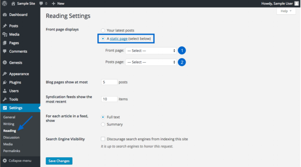
Task: Click the Tools wrench icon
Action: [x=5, y=99]
